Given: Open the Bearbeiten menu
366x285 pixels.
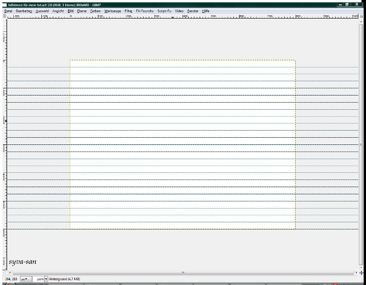Looking at the screenshot, I should tap(24, 11).
